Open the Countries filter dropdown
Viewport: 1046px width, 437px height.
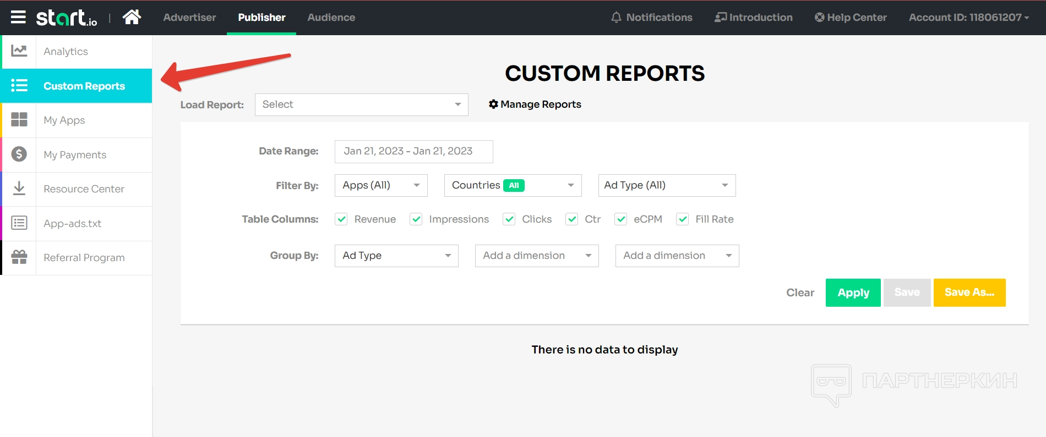tap(513, 185)
